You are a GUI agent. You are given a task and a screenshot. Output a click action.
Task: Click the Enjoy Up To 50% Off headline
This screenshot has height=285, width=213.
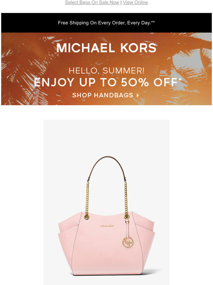(106, 82)
